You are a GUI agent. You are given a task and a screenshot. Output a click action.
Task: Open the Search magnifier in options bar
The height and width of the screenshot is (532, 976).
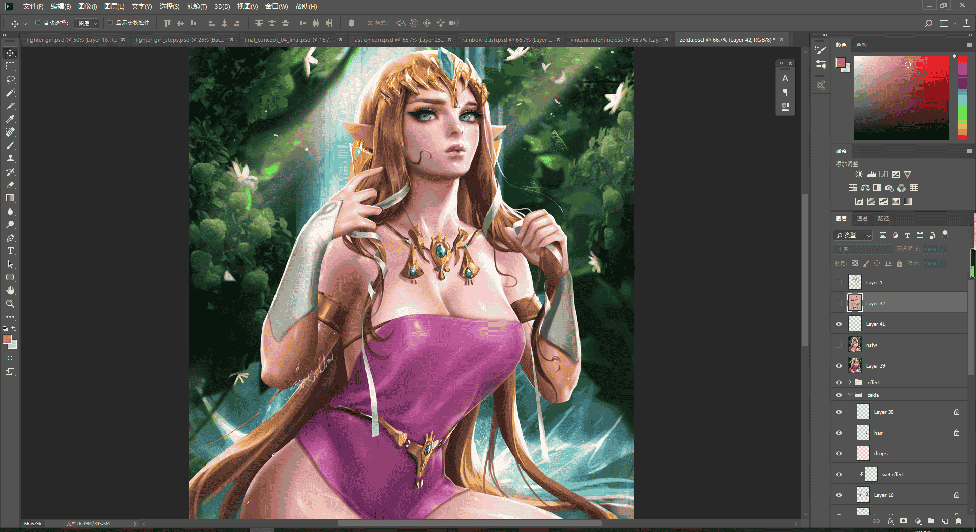929,23
